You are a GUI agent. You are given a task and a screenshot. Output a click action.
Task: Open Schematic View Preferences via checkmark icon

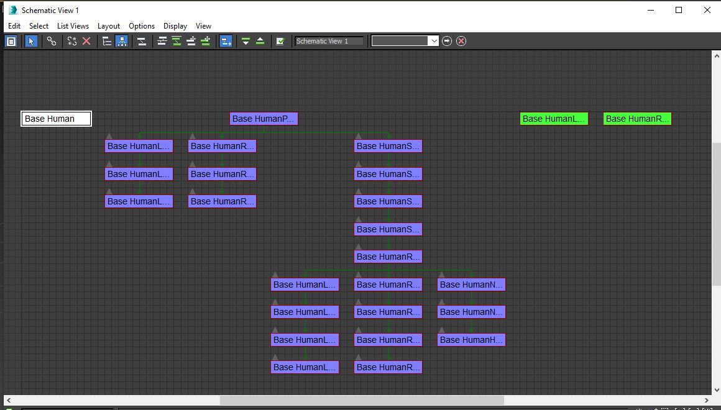[x=281, y=40]
